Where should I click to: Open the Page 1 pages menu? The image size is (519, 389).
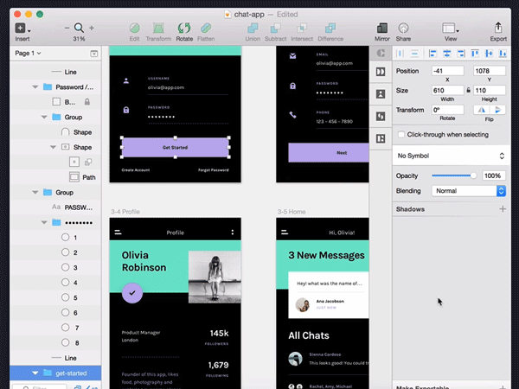pos(28,54)
